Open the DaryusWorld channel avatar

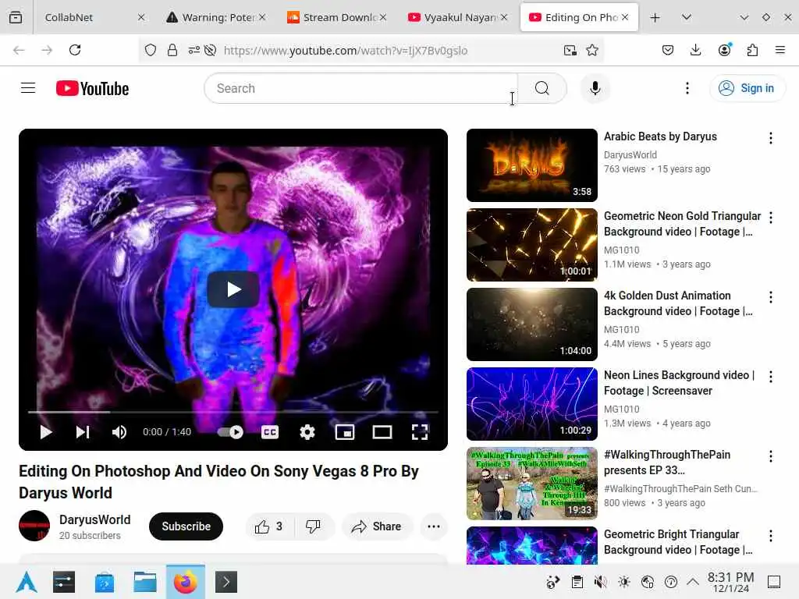pos(34,526)
